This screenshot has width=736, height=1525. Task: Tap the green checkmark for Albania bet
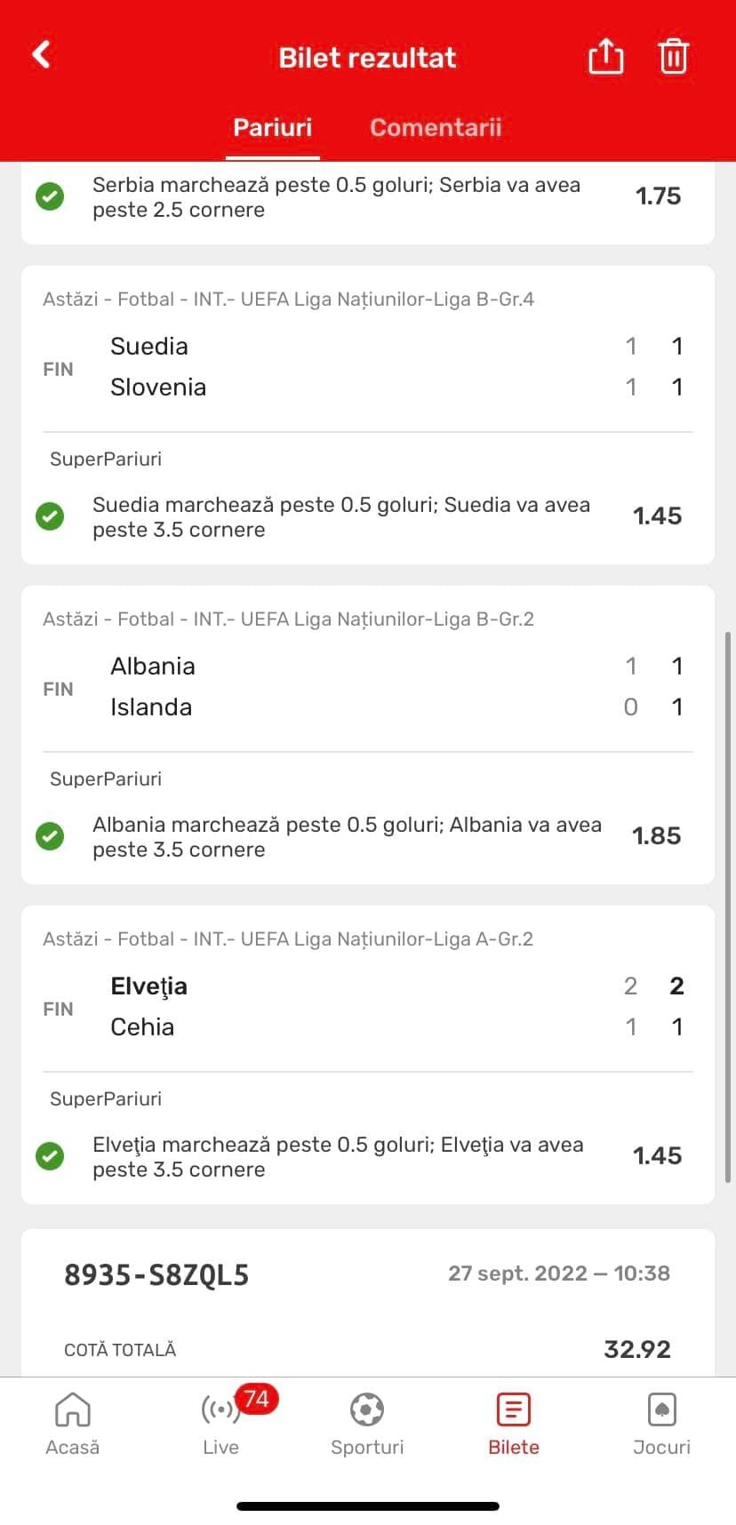coord(50,836)
